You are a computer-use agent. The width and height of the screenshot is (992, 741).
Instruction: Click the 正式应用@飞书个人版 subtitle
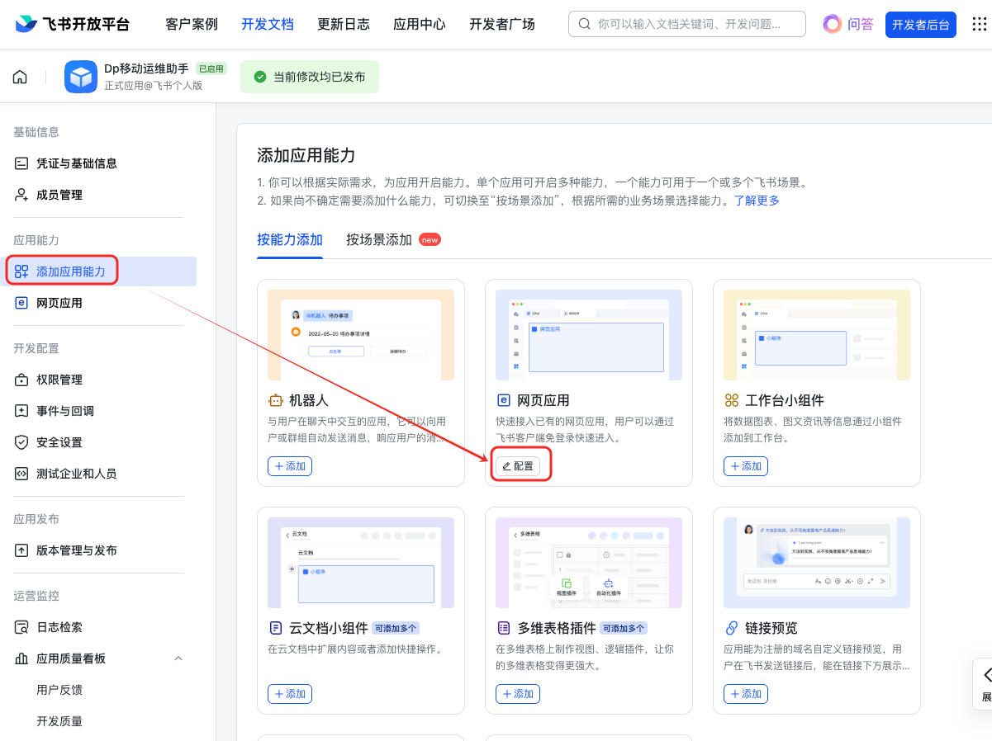coord(153,86)
